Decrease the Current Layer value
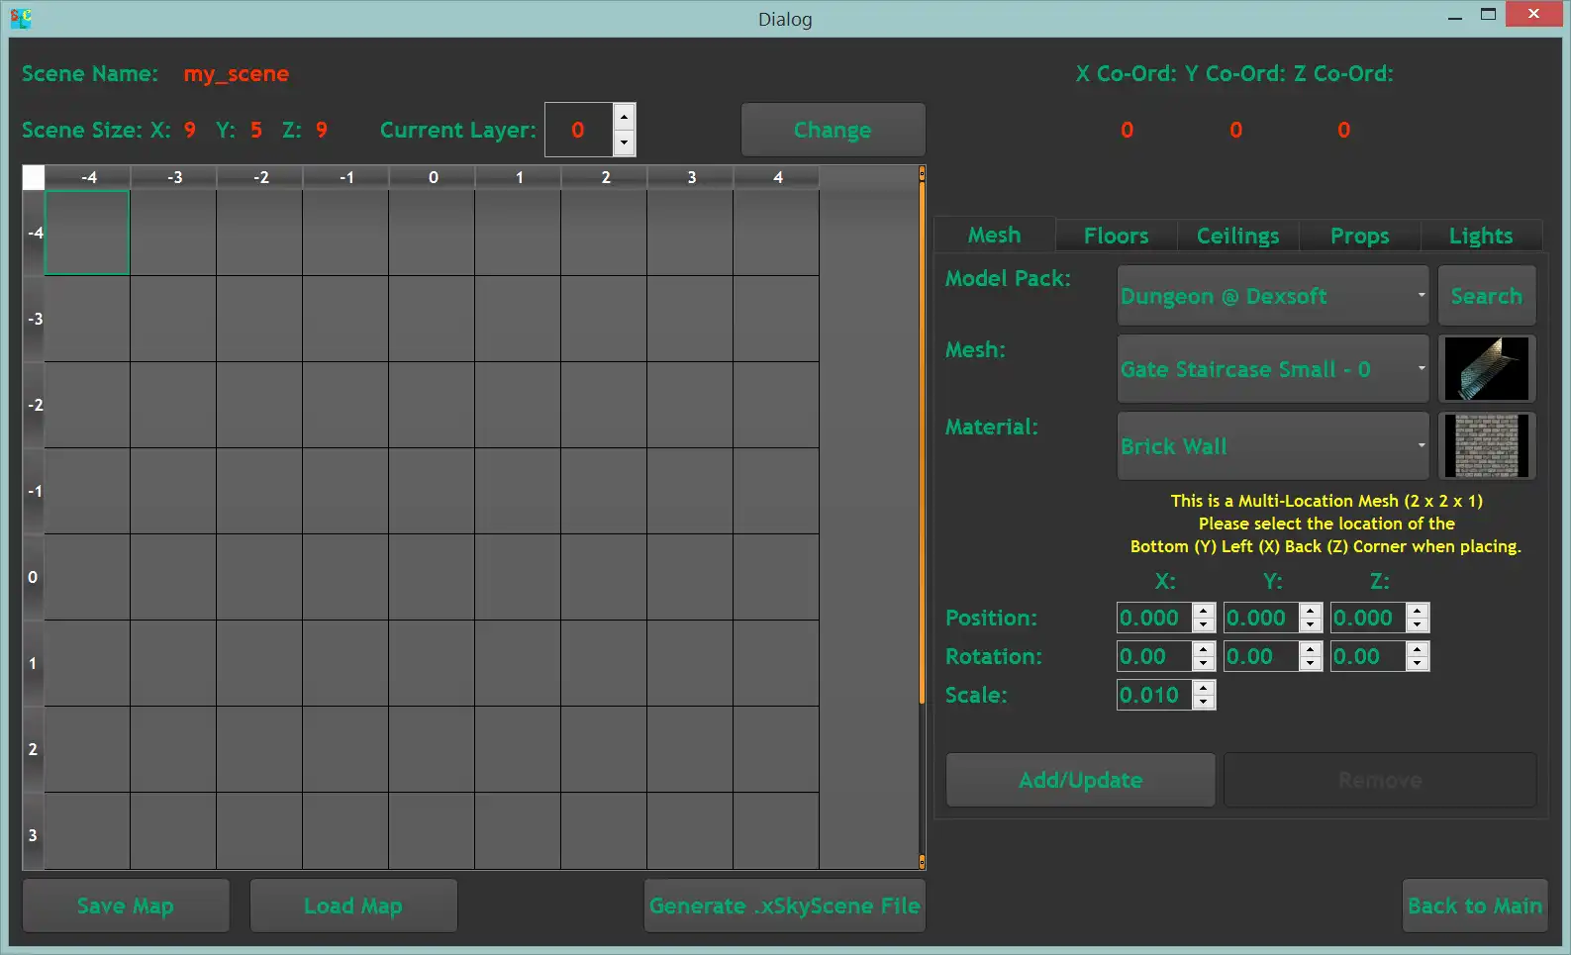This screenshot has height=955, width=1571. click(x=624, y=143)
